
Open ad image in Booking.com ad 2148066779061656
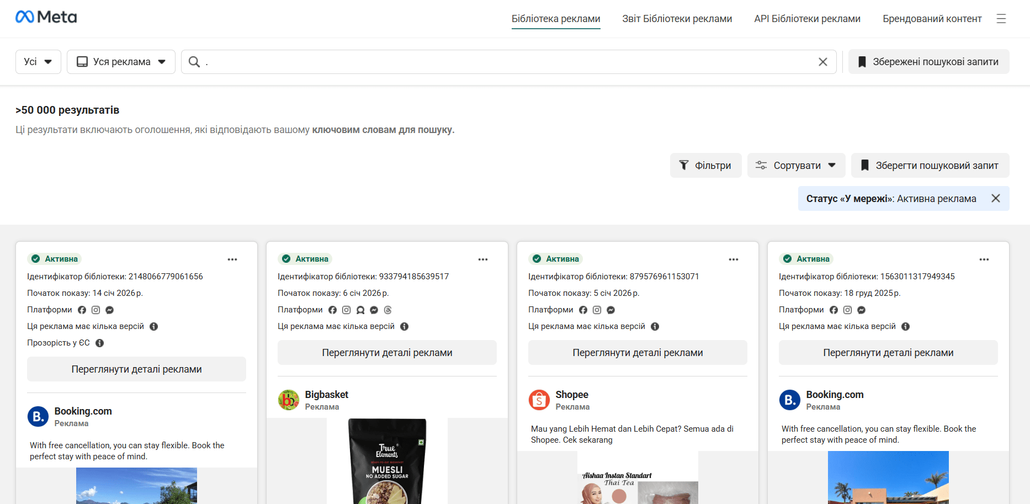[136, 486]
